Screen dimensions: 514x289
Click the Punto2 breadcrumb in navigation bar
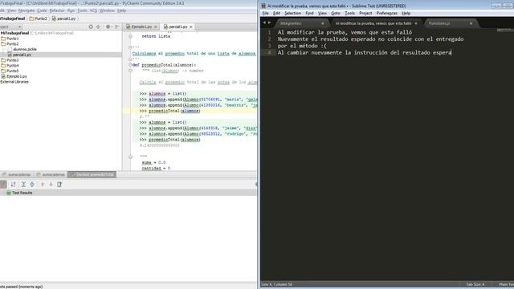pos(39,18)
